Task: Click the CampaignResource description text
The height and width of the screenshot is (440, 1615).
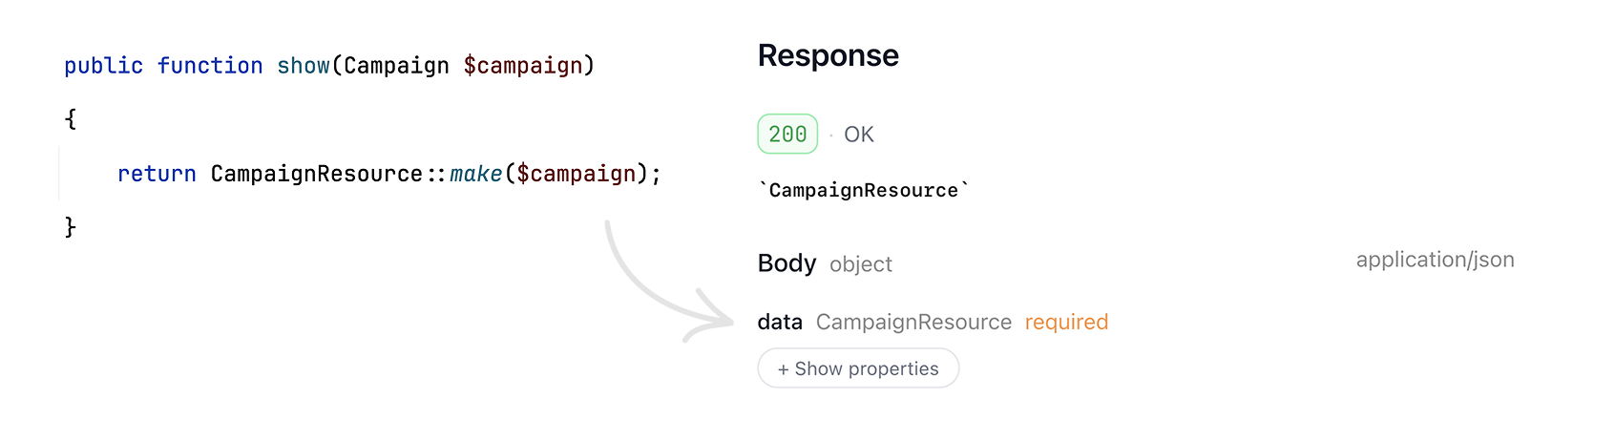Action: (864, 190)
